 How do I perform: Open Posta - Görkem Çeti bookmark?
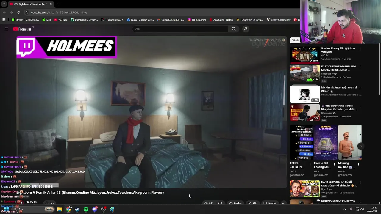tap(140, 20)
